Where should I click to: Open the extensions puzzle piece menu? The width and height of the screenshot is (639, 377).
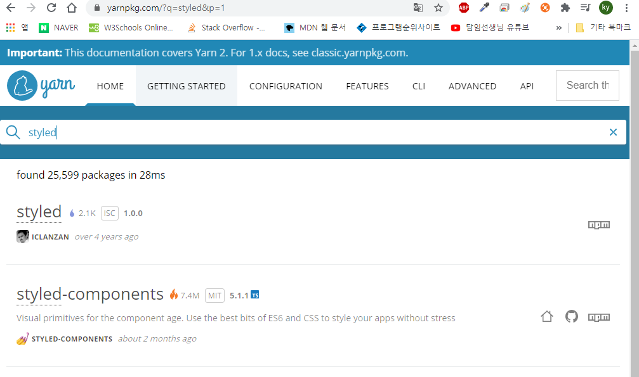565,8
